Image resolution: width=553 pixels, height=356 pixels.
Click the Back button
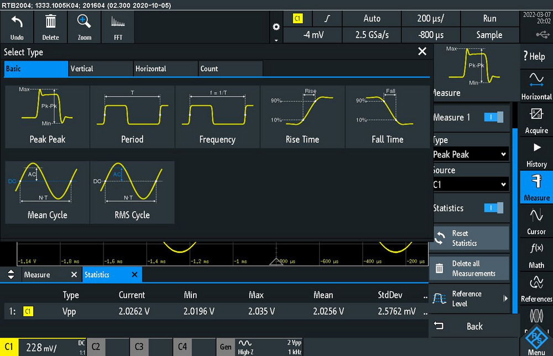coord(474,326)
